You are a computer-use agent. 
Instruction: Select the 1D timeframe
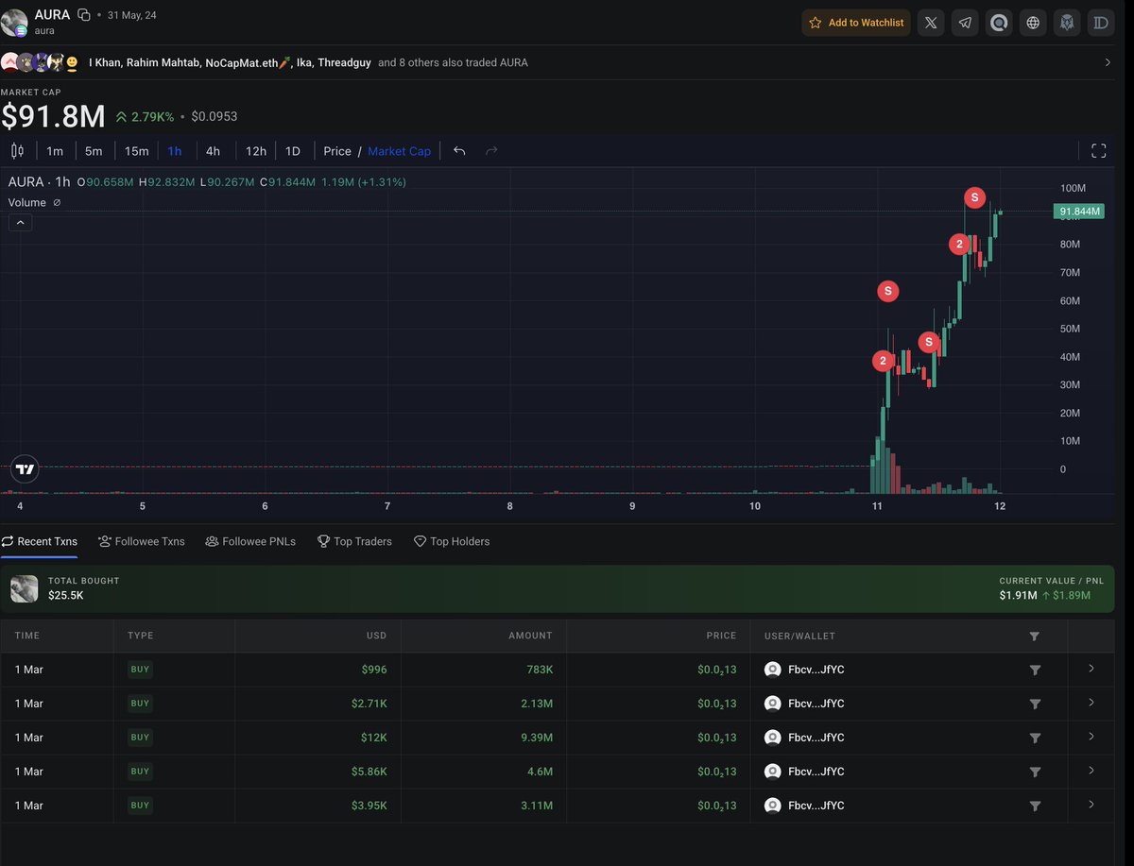[x=293, y=151]
